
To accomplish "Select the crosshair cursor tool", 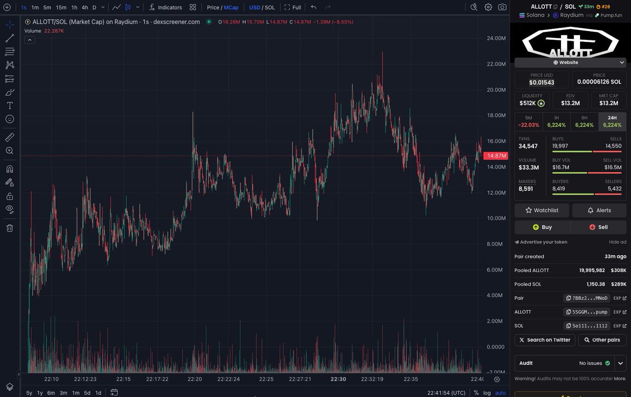I will pyautogui.click(x=9, y=25).
